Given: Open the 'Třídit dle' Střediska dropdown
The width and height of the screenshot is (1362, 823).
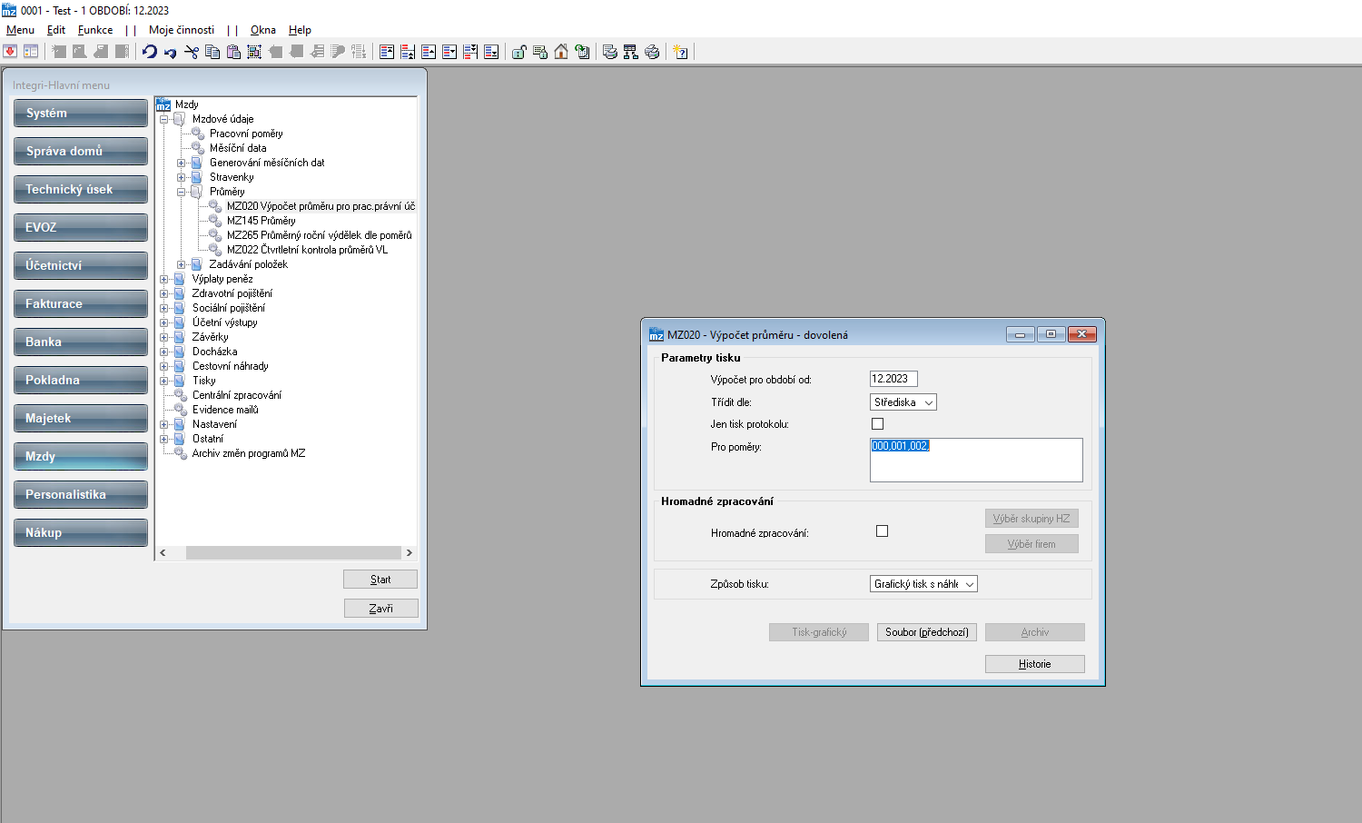Looking at the screenshot, I should [903, 402].
